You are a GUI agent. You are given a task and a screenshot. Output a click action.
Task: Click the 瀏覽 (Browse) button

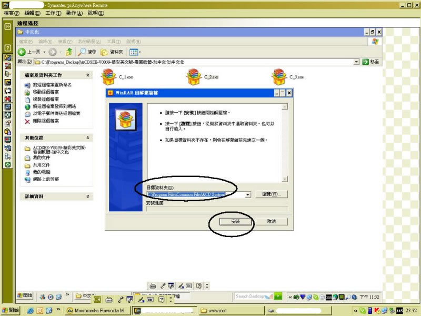[273, 194]
